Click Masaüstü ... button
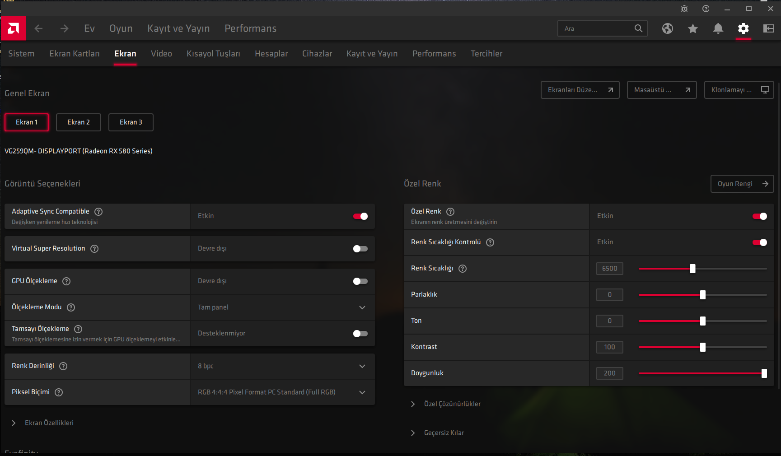 click(x=662, y=90)
